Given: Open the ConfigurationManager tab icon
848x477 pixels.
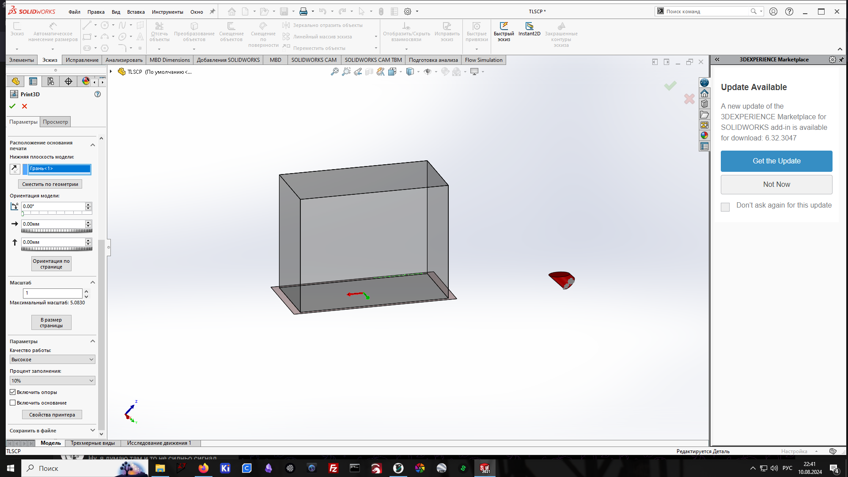Looking at the screenshot, I should coord(51,81).
